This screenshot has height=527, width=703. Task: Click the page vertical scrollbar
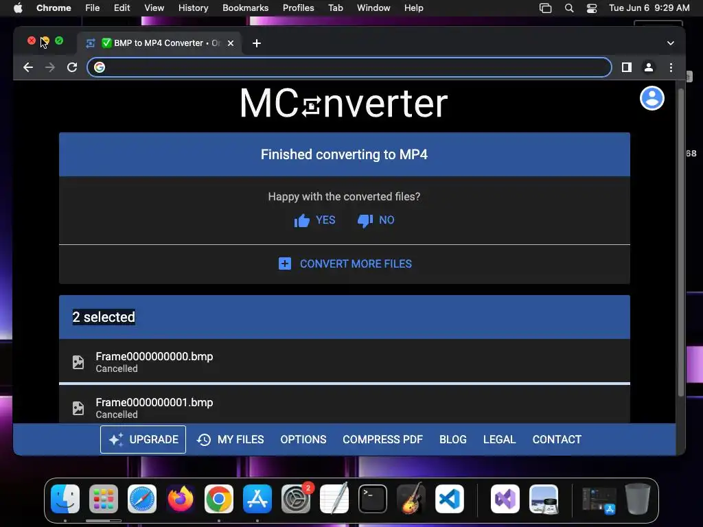pos(680,242)
